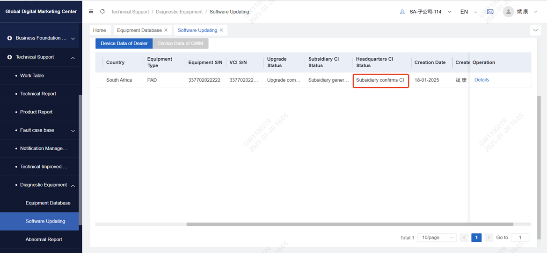Close the Software Updating tab
Viewport: 547px width, 253px height.
click(221, 30)
